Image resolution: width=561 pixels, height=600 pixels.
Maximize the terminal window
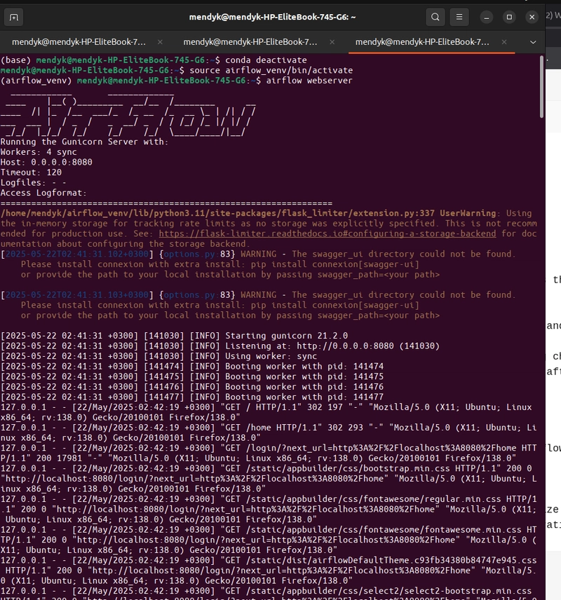(x=509, y=18)
